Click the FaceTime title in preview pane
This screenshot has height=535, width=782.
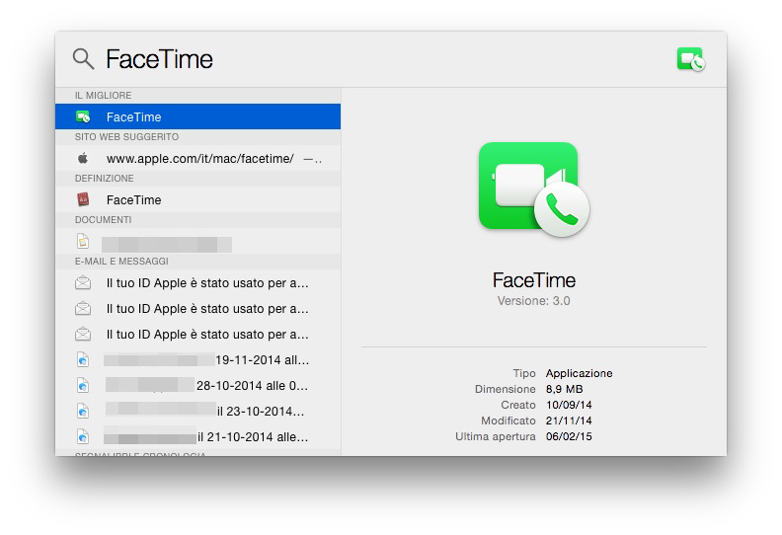(534, 280)
